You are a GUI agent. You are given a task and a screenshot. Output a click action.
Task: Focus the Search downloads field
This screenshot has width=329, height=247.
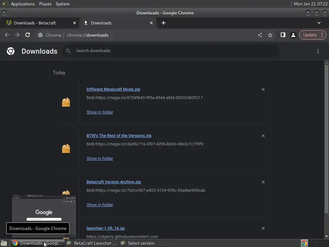tap(171, 51)
